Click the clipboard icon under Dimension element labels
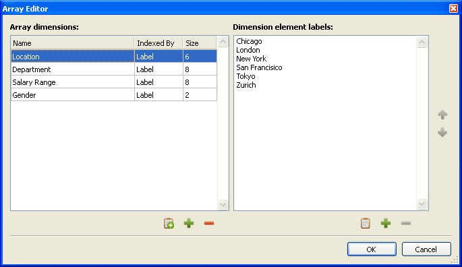 pos(366,223)
